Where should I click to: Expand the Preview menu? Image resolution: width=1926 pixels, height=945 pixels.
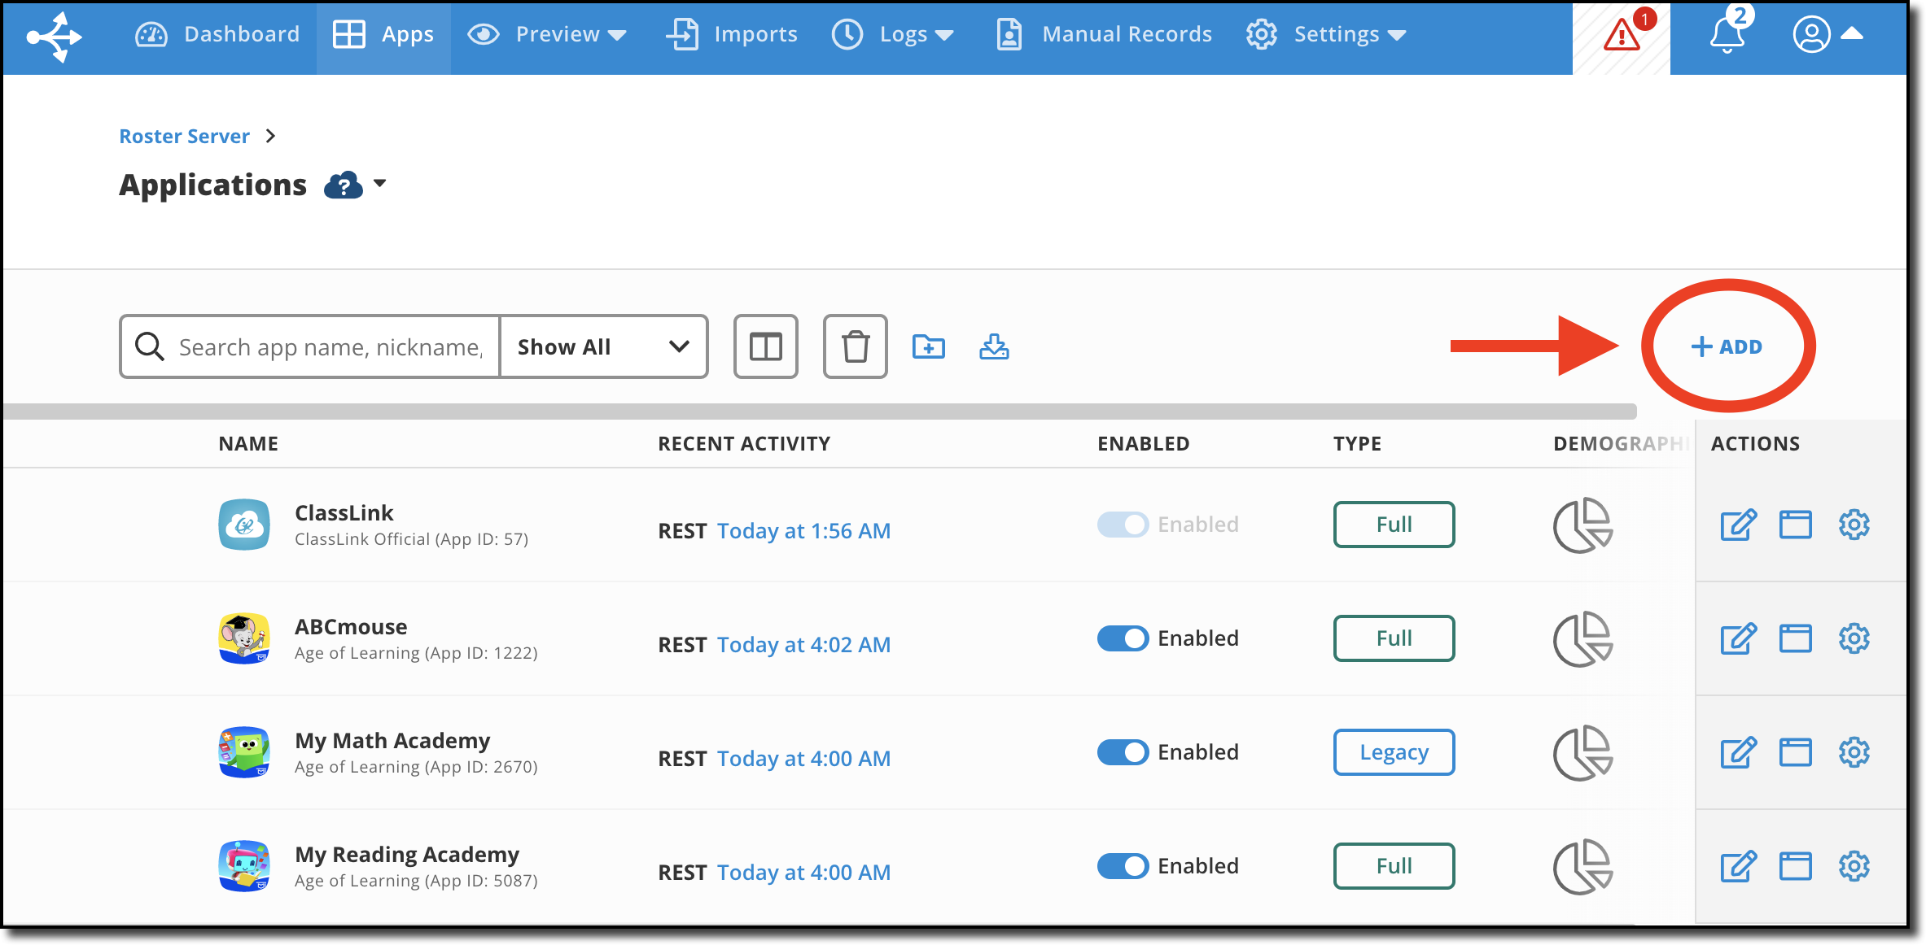coord(547,34)
